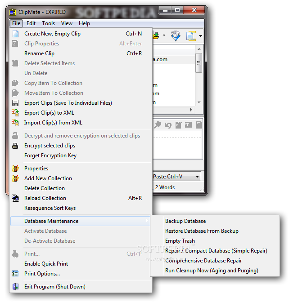The height and width of the screenshot is (302, 289).
Task: Click the 'Ctrl+N' shortcut text
Action: [134, 34]
